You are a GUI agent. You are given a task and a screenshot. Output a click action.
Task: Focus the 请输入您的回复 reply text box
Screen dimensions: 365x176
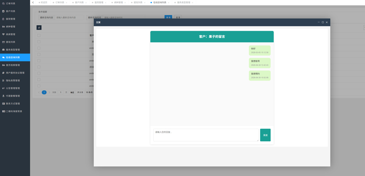(x=206, y=135)
